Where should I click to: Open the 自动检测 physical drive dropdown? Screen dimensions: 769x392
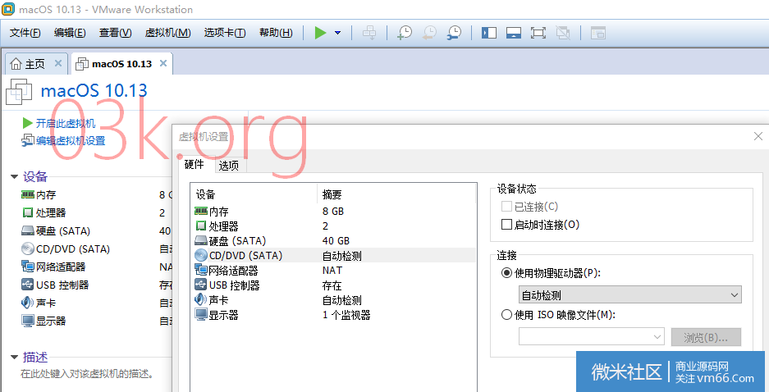(630, 295)
